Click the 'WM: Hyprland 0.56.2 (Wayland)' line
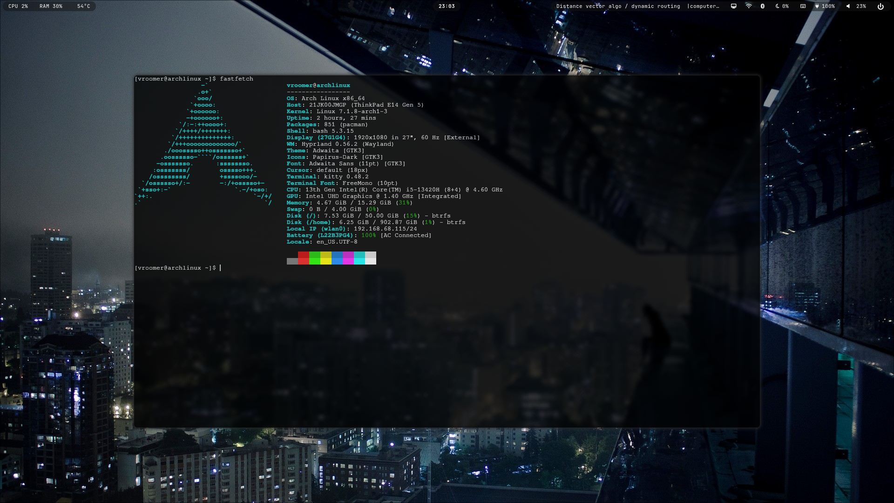The height and width of the screenshot is (503, 894). (340, 144)
